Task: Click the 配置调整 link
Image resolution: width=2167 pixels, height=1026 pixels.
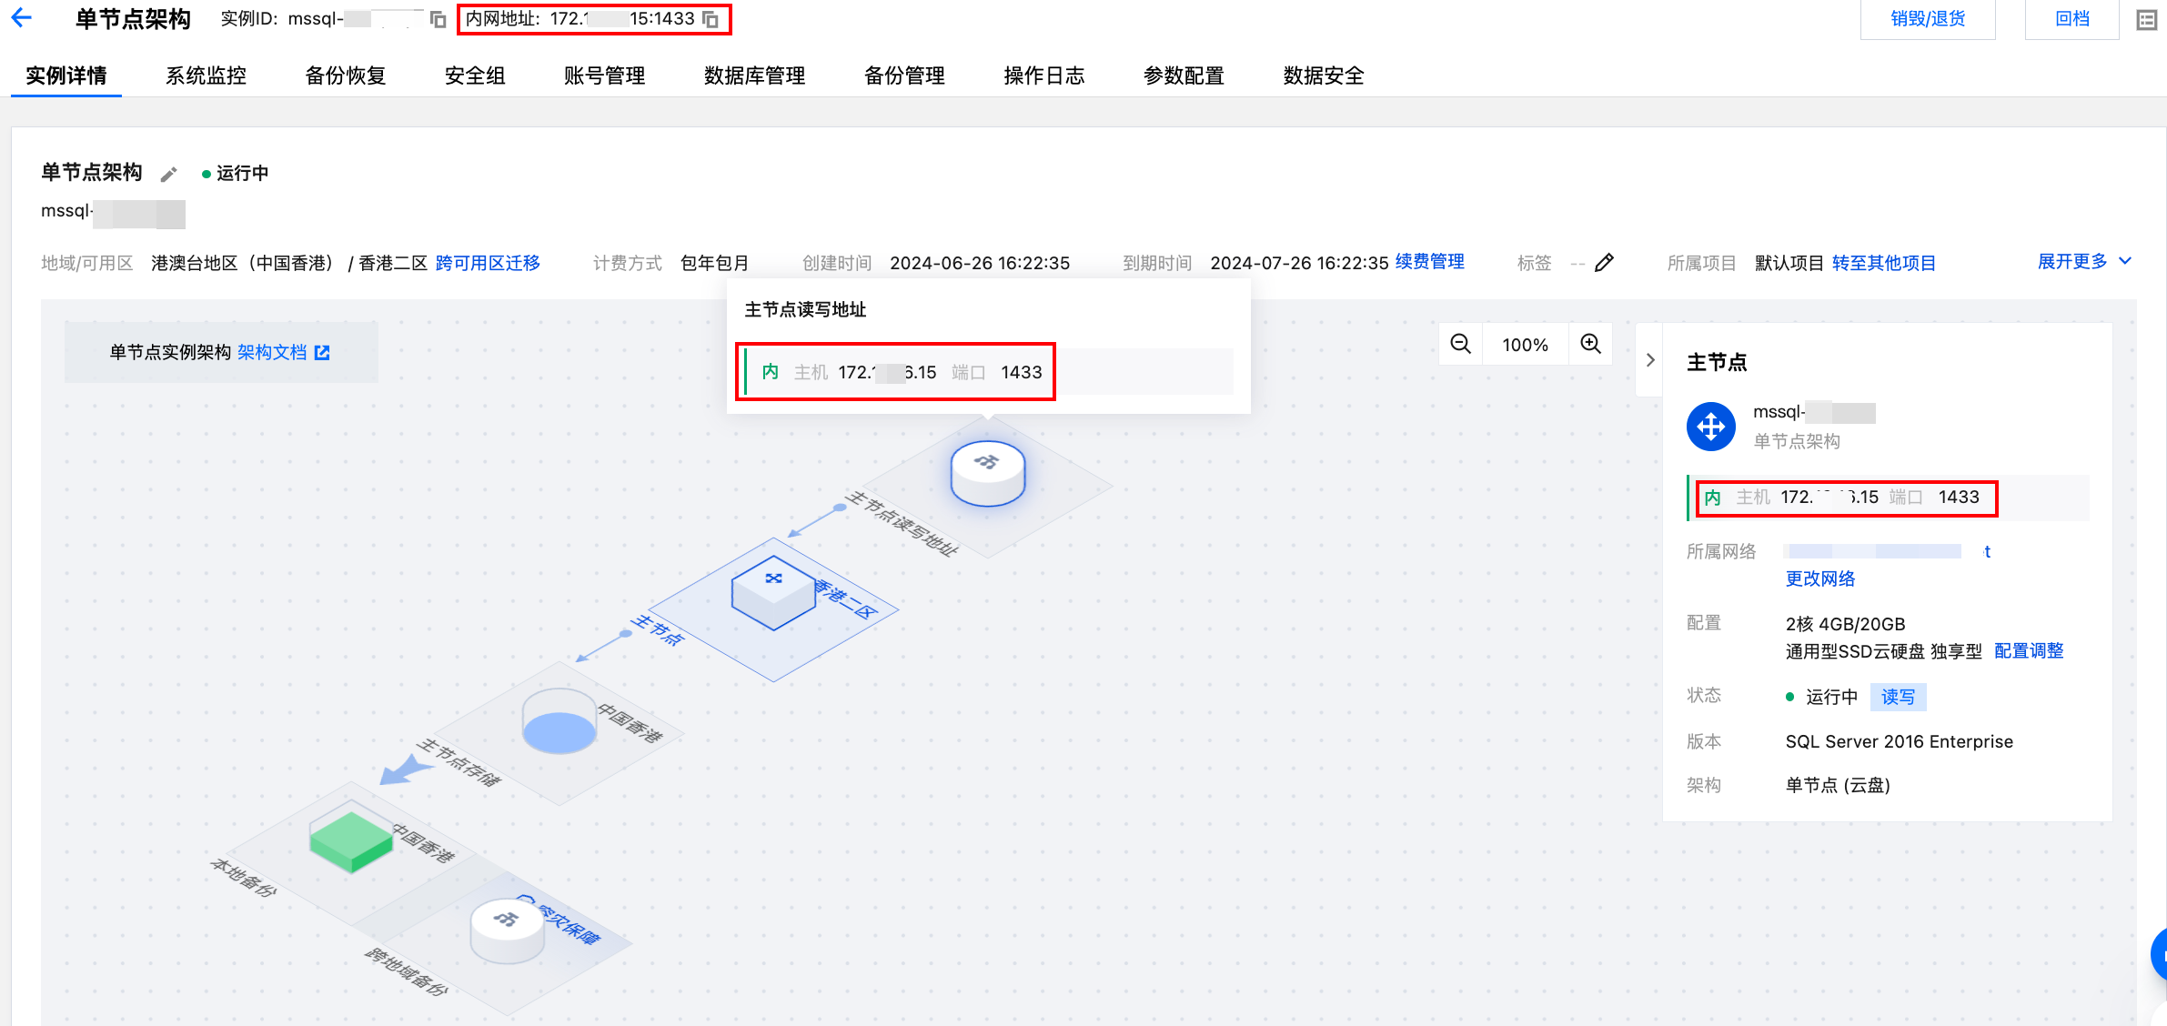Action: pyautogui.click(x=2028, y=651)
